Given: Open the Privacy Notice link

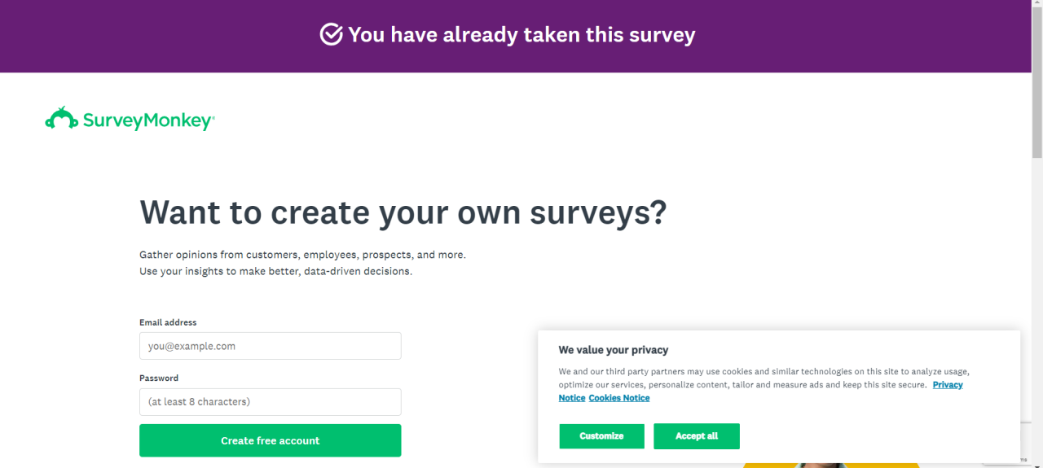Looking at the screenshot, I should click(x=948, y=385).
